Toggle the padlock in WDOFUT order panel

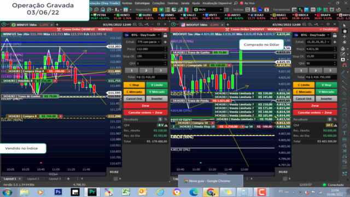click(x=335, y=35)
